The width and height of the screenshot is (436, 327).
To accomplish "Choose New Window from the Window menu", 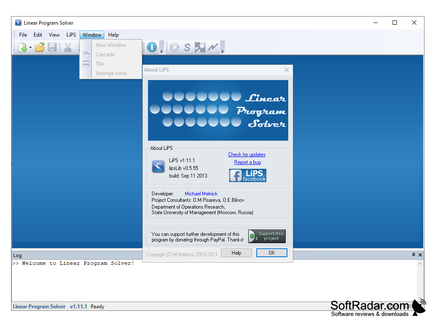I will tap(111, 45).
